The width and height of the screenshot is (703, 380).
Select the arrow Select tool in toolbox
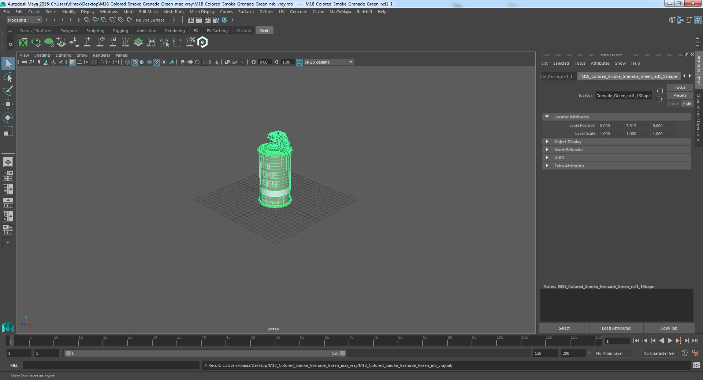(x=8, y=64)
